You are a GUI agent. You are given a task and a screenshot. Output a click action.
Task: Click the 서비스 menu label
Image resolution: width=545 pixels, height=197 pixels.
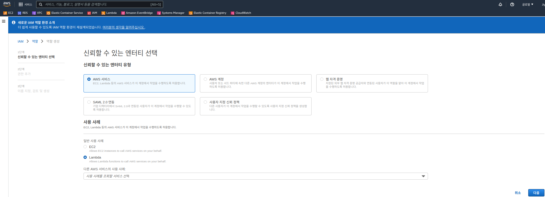coord(28,4)
